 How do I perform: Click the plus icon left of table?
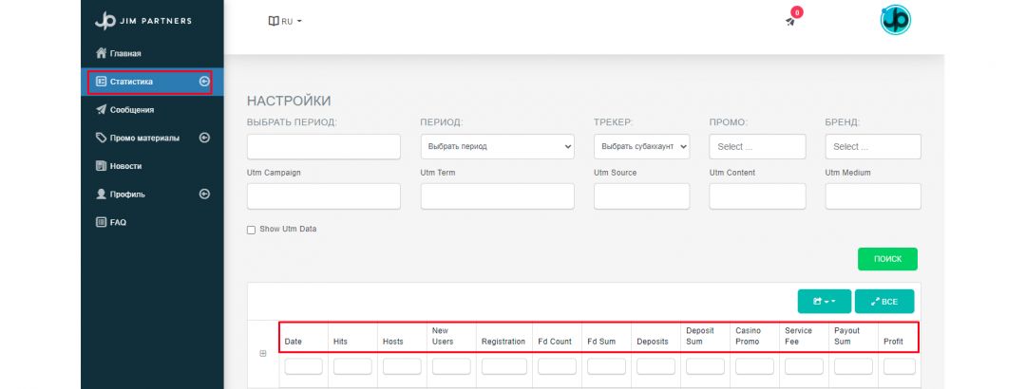point(263,354)
